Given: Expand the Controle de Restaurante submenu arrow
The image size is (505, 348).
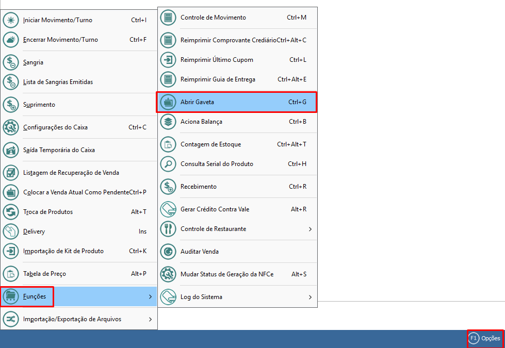Looking at the screenshot, I should pyautogui.click(x=310, y=229).
